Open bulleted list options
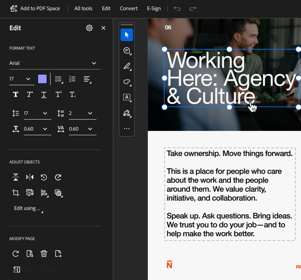This screenshot has width=301, height=280. tap(59, 79)
